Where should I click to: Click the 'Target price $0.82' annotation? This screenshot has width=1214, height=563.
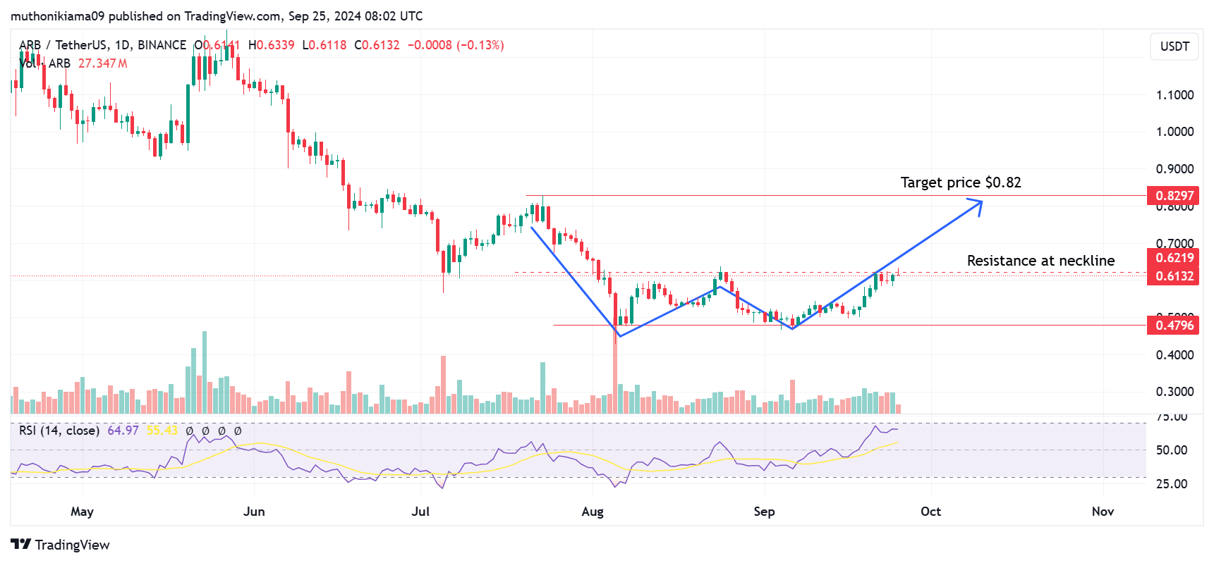tap(961, 182)
